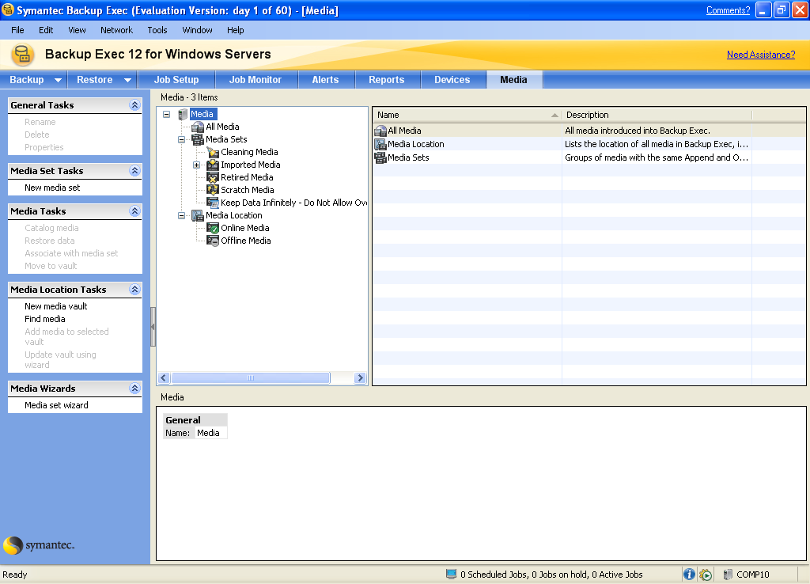Open the Network menu

coord(117,30)
